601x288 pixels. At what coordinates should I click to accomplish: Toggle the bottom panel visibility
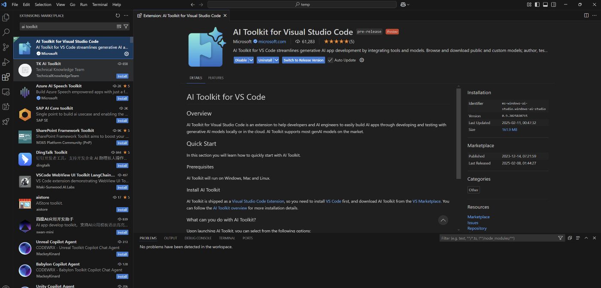545,4
